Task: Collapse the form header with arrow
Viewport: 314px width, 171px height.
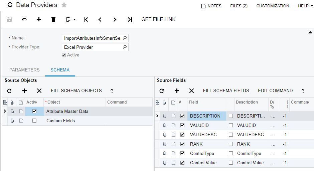Action: click(309, 32)
